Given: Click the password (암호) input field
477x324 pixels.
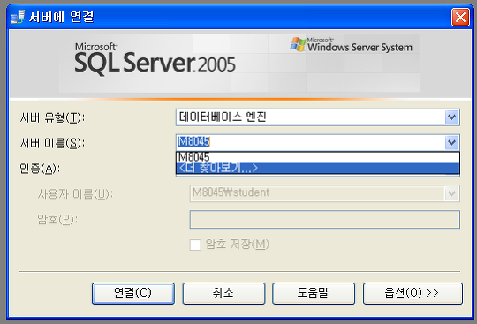Looking at the screenshot, I should point(324,220).
